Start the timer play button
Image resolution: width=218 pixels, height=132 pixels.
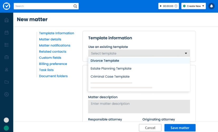pyautogui.click(x=161, y=6)
